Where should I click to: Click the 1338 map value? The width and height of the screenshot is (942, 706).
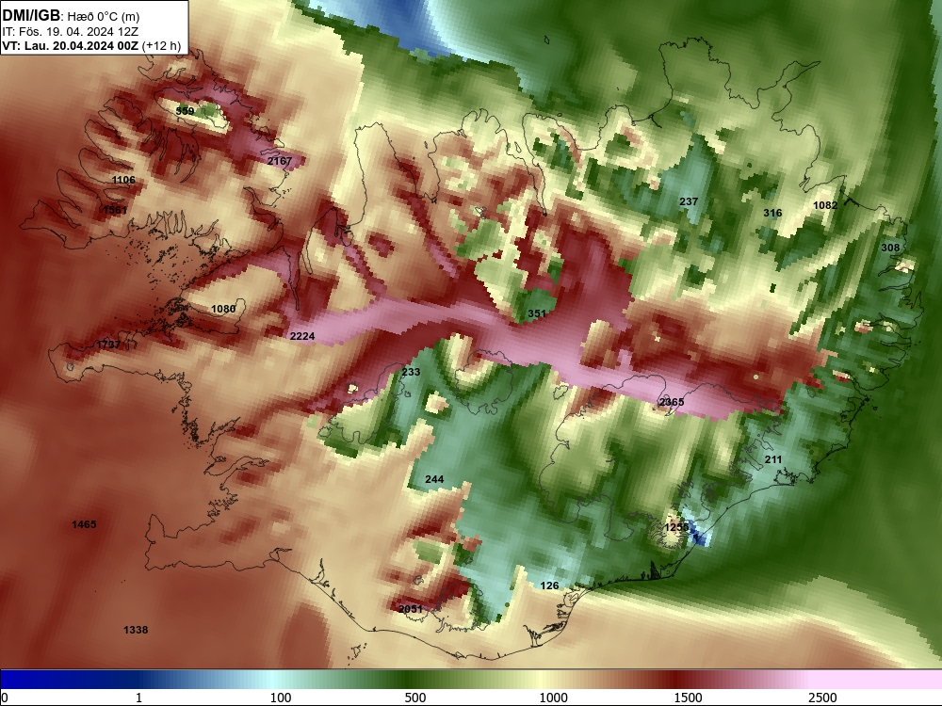pos(136,629)
